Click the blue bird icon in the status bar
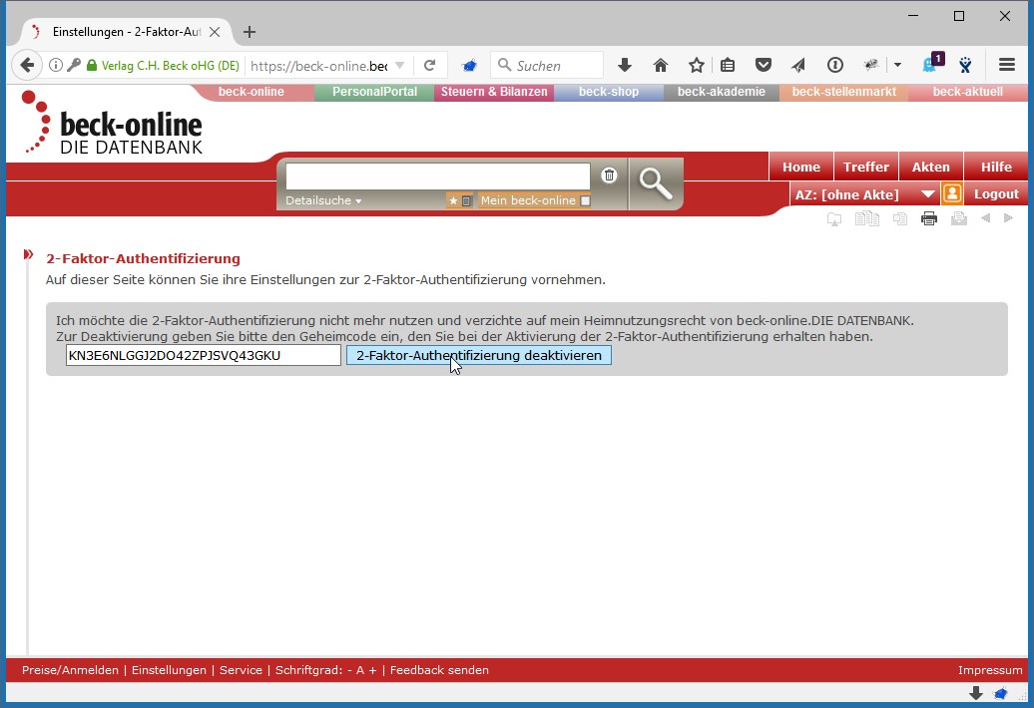1034x708 pixels. [x=1001, y=693]
